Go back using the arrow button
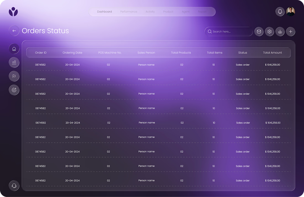 click(x=14, y=31)
